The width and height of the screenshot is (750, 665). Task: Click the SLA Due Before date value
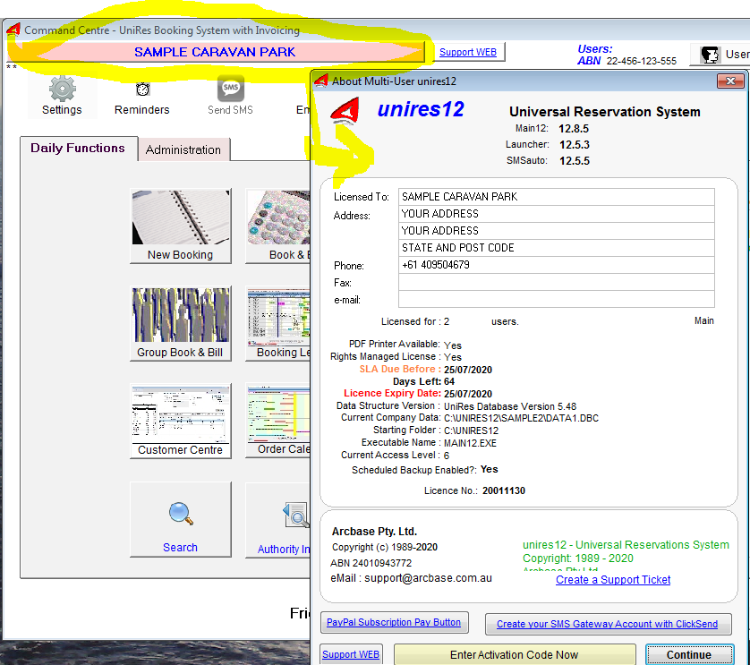pos(468,370)
